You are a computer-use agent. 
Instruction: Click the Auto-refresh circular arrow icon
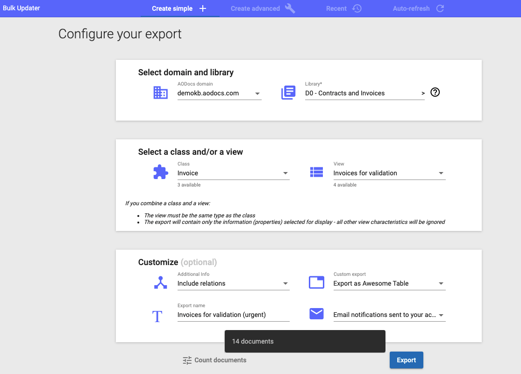pos(440,8)
